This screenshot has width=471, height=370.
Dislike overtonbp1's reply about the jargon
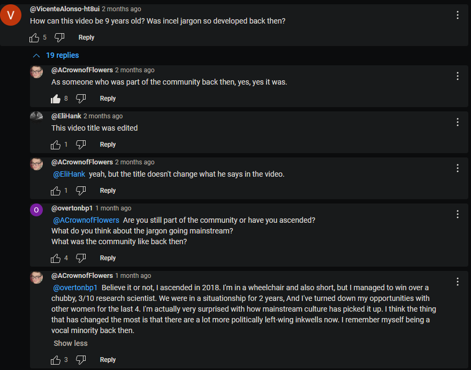81,258
